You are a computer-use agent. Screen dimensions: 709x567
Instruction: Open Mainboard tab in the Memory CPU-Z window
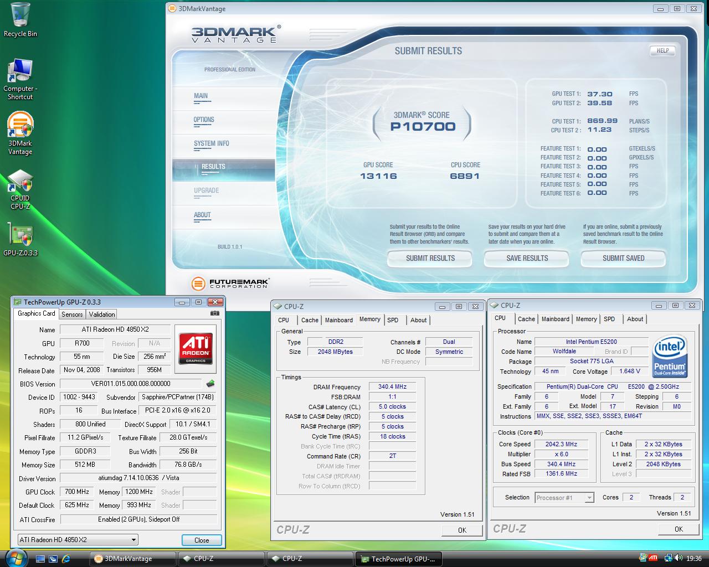click(339, 320)
